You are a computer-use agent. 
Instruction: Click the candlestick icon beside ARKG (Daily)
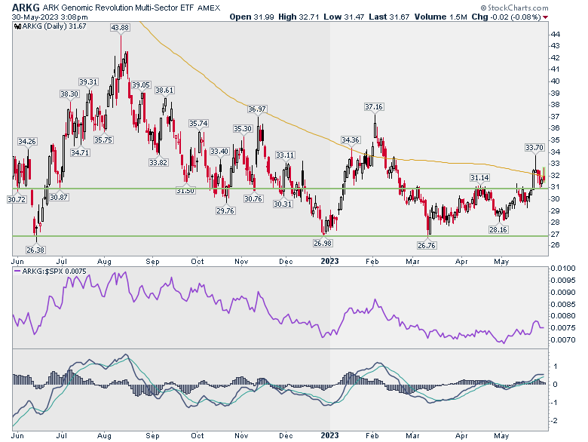tap(17, 26)
